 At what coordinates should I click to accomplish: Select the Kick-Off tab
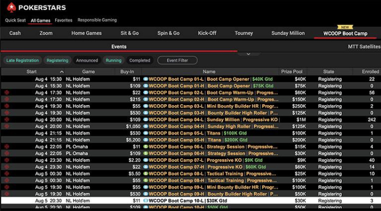[x=207, y=33]
